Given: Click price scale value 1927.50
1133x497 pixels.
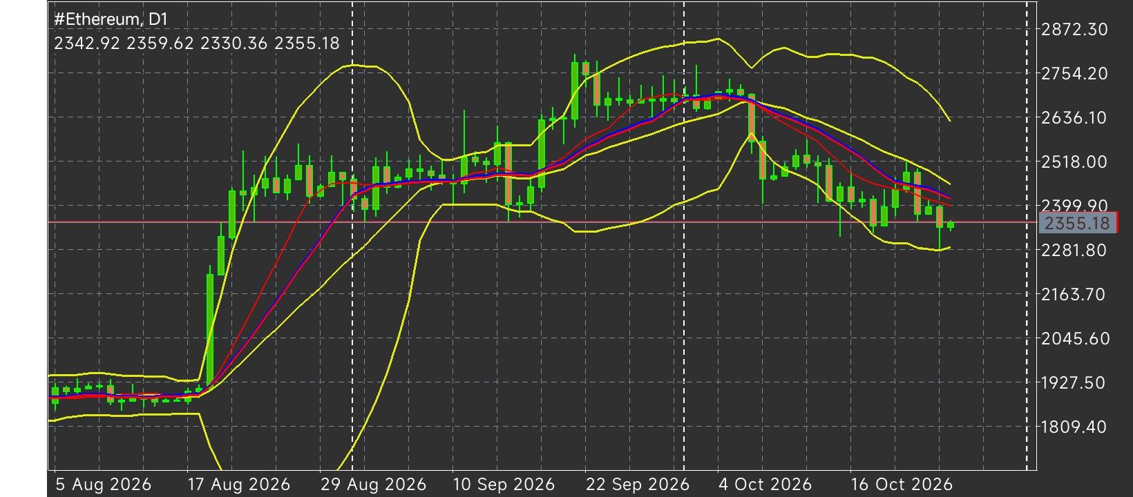Looking at the screenshot, I should 1074,383.
